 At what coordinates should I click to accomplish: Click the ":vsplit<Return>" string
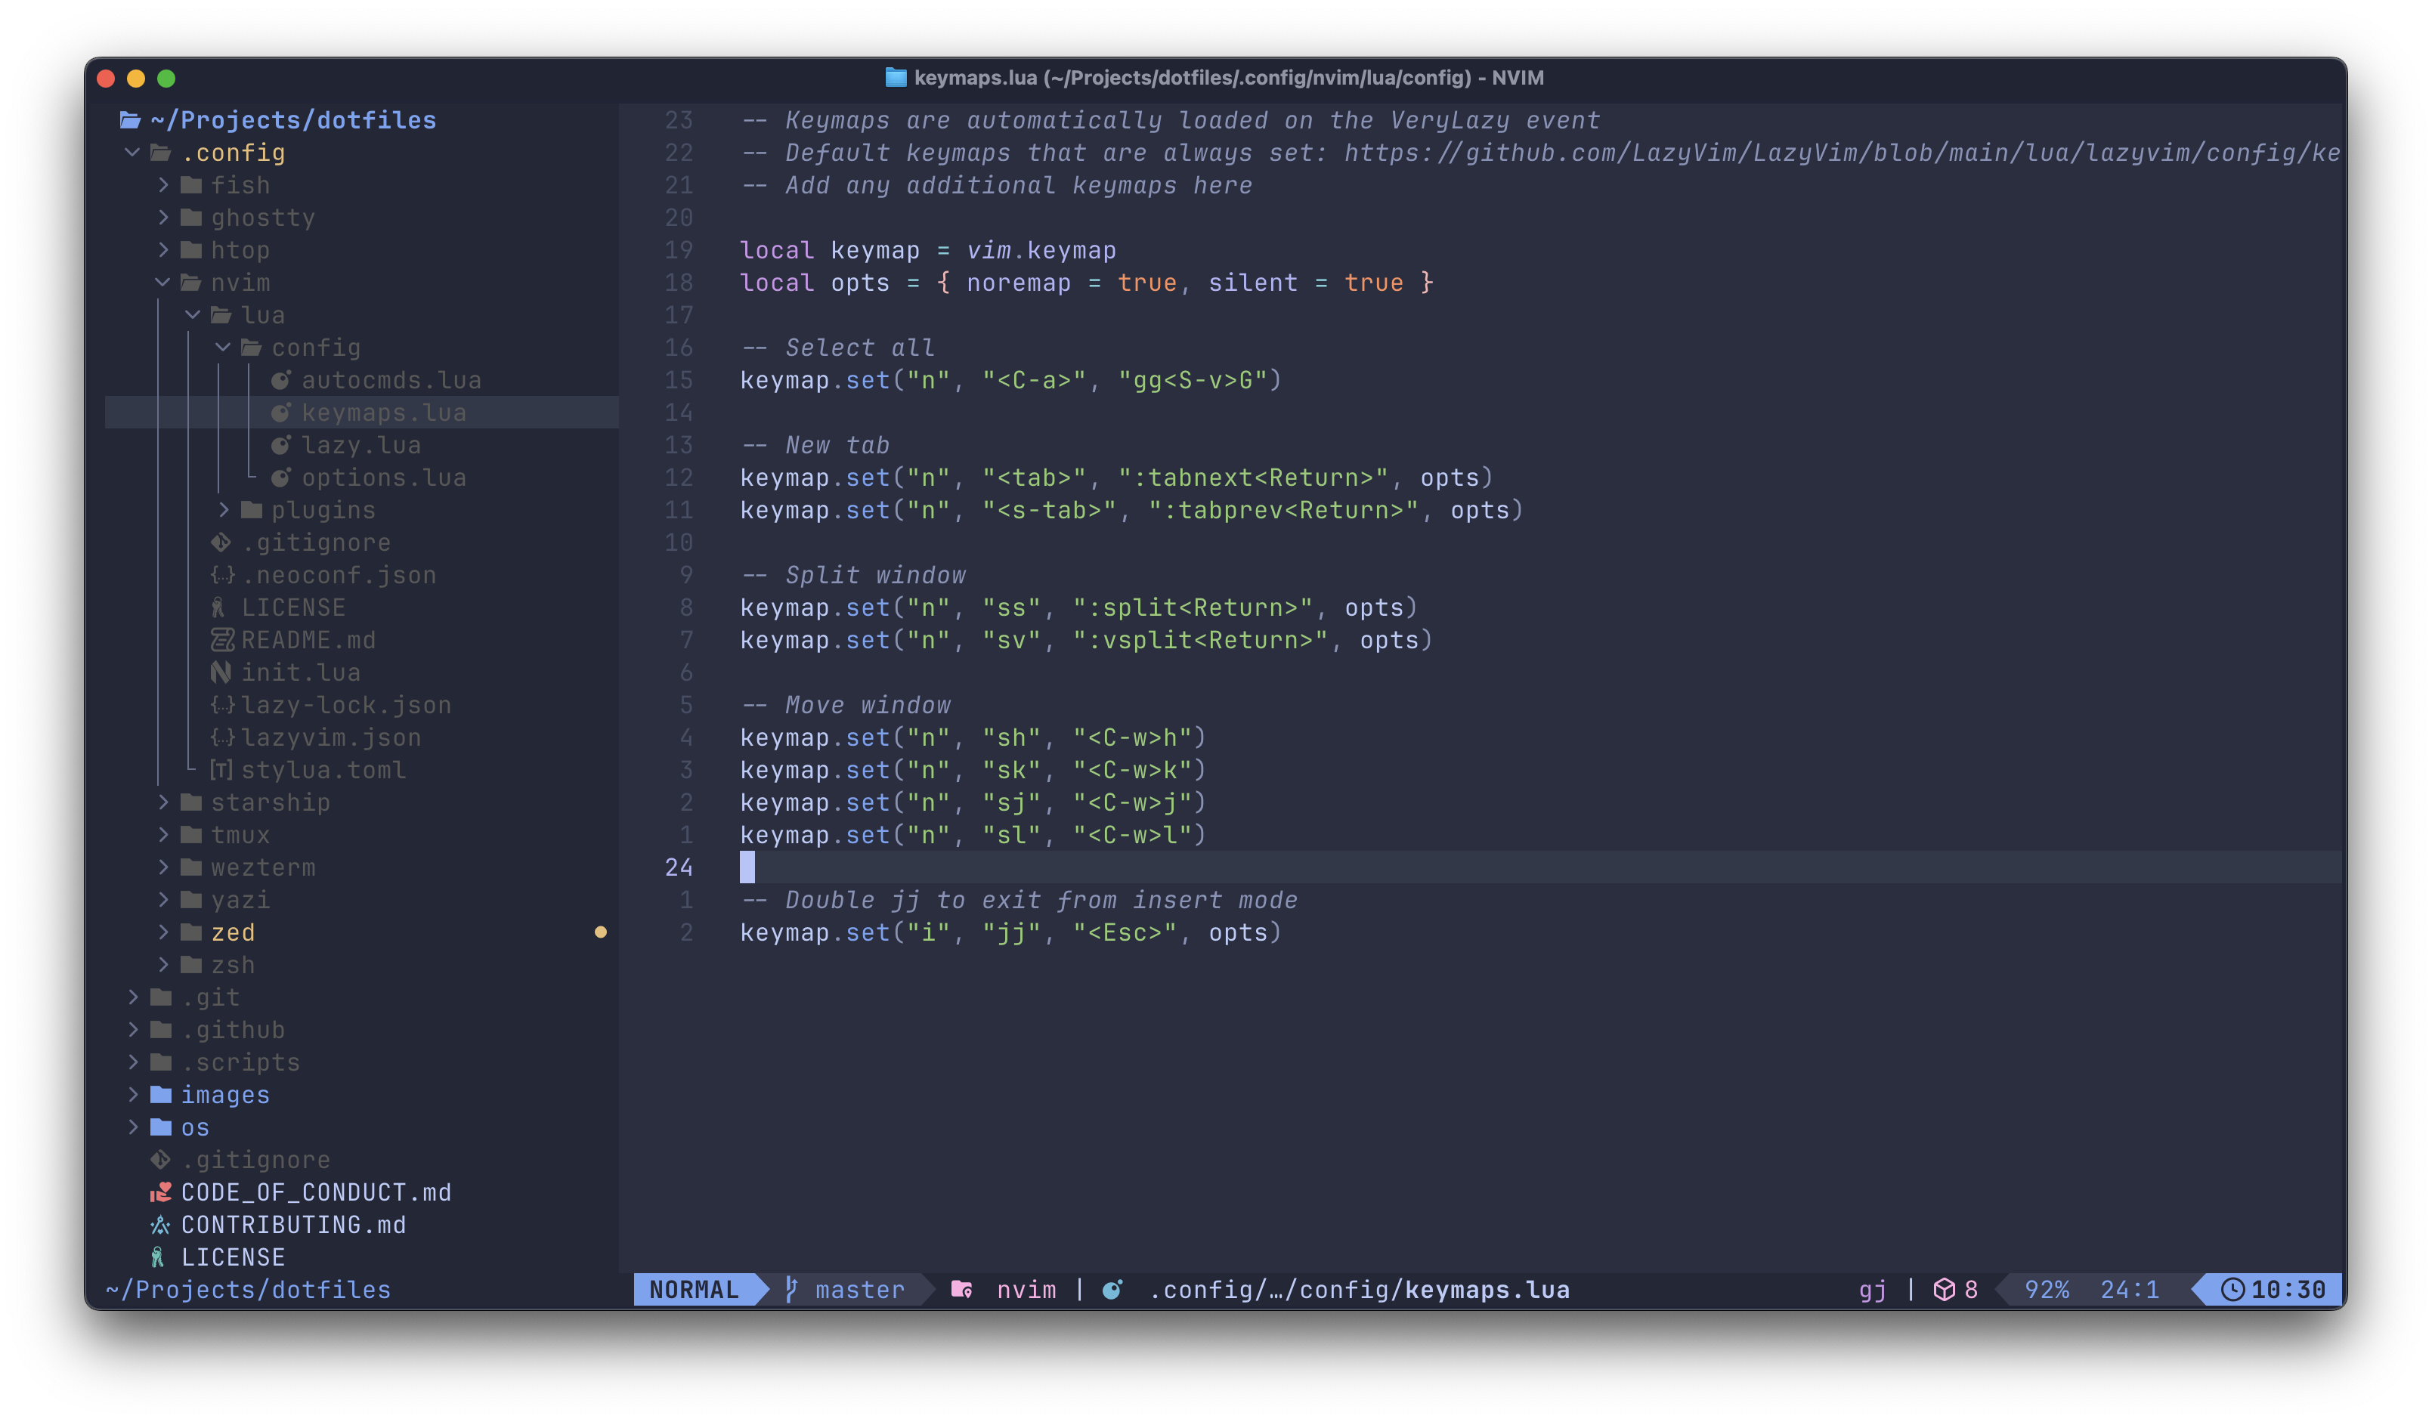(x=1199, y=640)
